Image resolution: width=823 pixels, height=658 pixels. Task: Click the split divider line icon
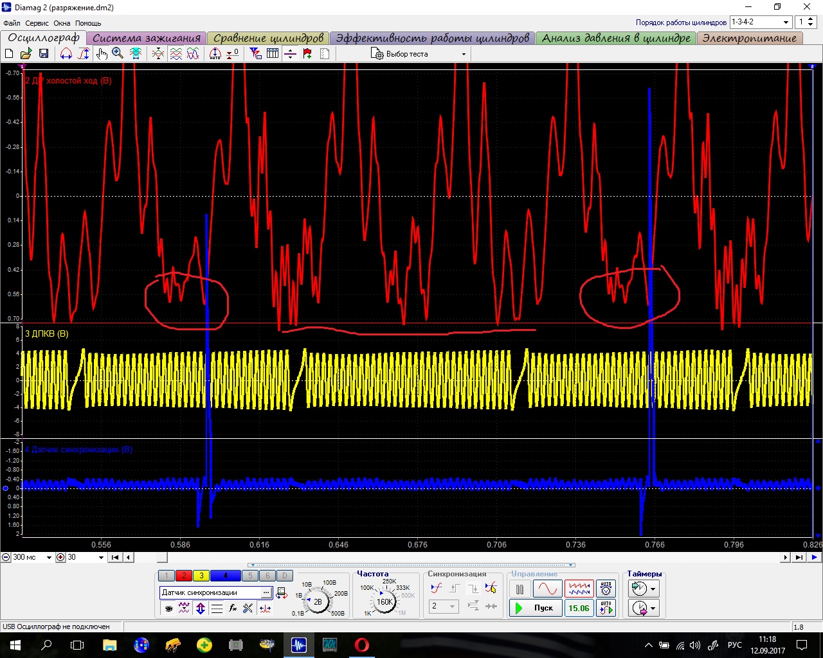(290, 53)
